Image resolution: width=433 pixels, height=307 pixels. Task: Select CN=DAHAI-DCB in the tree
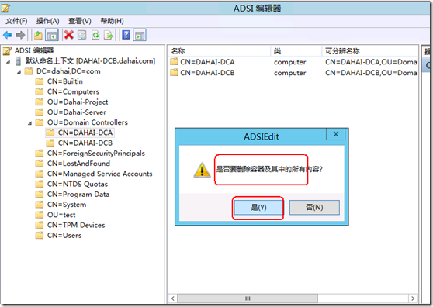pyautogui.click(x=85, y=143)
